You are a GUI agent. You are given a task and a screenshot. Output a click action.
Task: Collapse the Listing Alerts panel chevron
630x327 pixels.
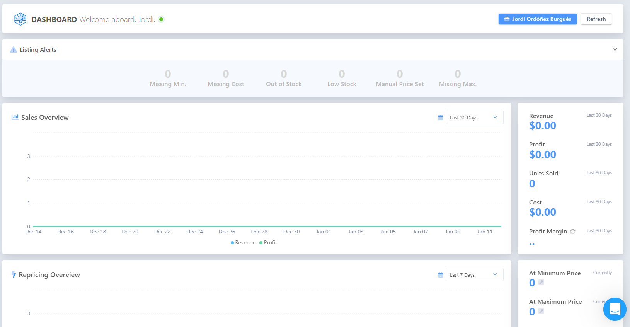point(615,49)
